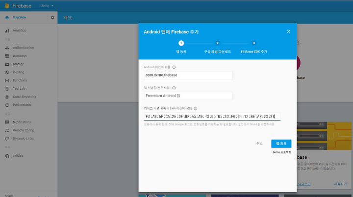Viewport: 353px width, 197px height.
Task: Click the 시작하기 link on the card
Action: point(340,184)
